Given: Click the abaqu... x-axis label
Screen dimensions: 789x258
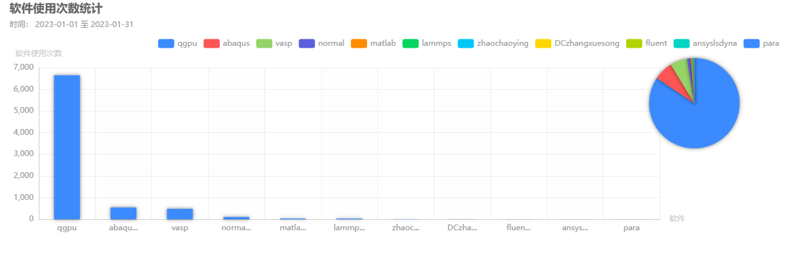Looking at the screenshot, I should click(x=123, y=228).
